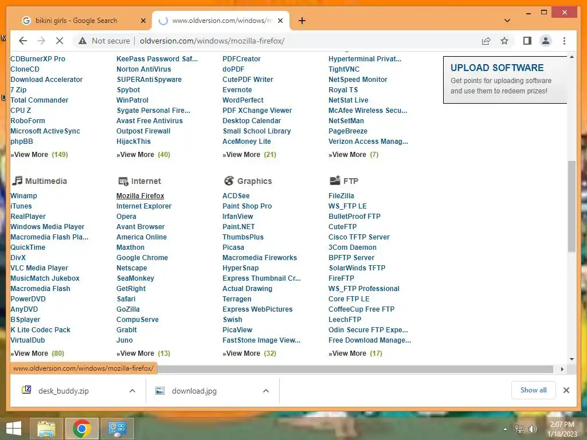Open the Winamp link
This screenshot has height=440, width=587.
pos(24,196)
